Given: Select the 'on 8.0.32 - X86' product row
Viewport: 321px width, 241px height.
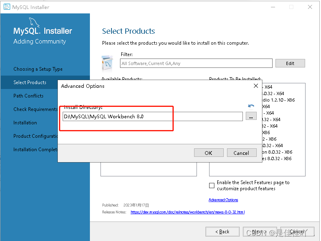Looking at the screenshot, I should [277, 152].
